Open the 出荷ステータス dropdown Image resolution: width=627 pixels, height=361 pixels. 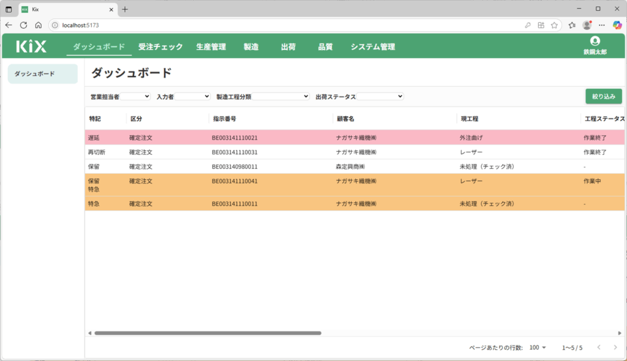click(x=380, y=96)
